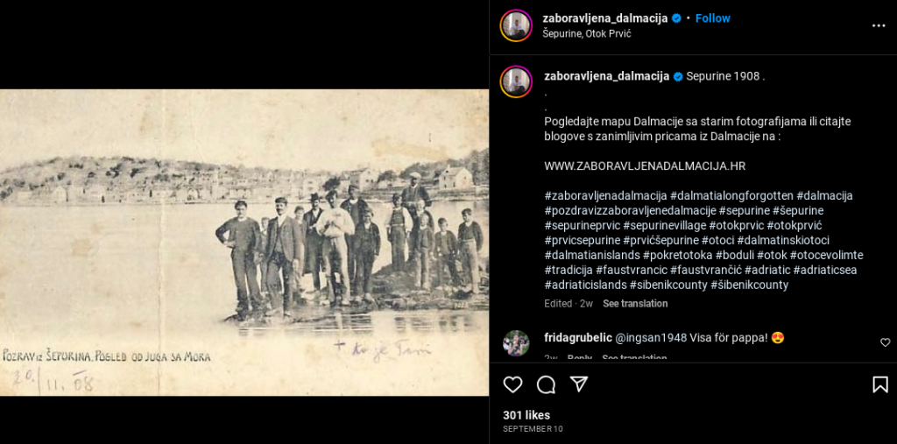Share the post via paper plane icon
897x444 pixels.
tap(580, 384)
